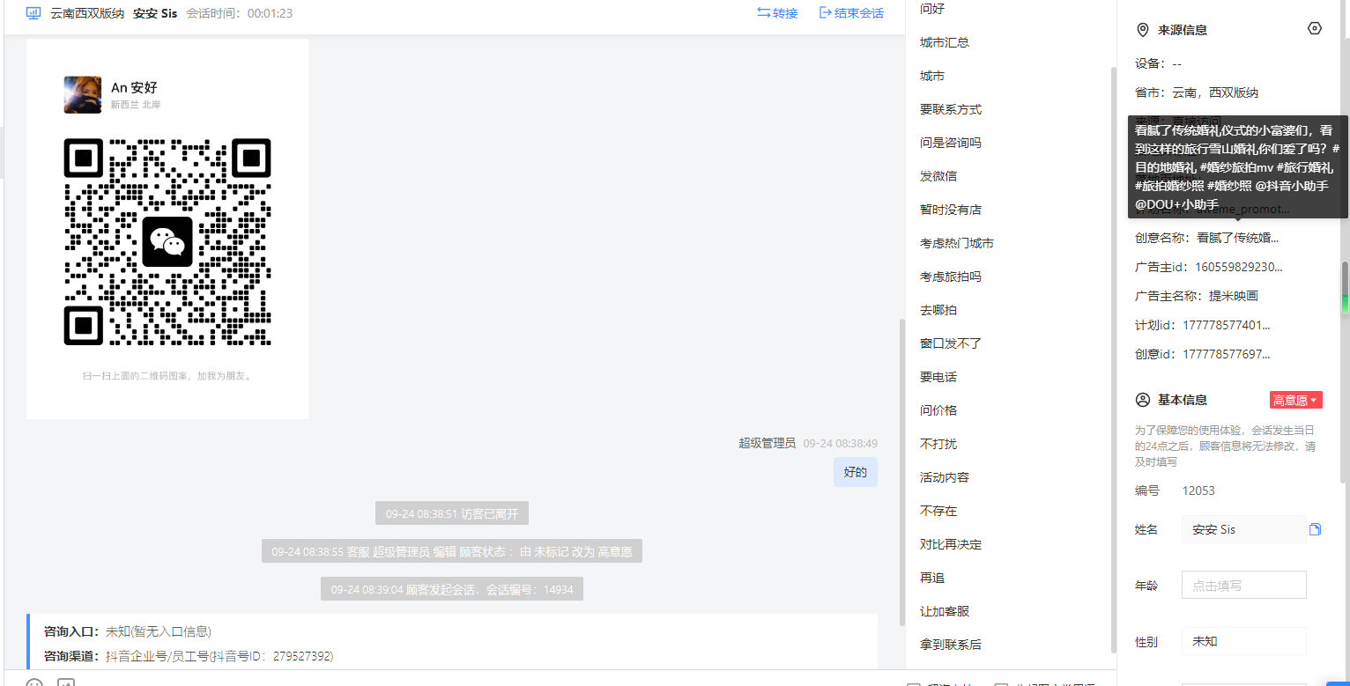
Task: Click the 创意id value 177778577697...
Action: tap(1227, 354)
